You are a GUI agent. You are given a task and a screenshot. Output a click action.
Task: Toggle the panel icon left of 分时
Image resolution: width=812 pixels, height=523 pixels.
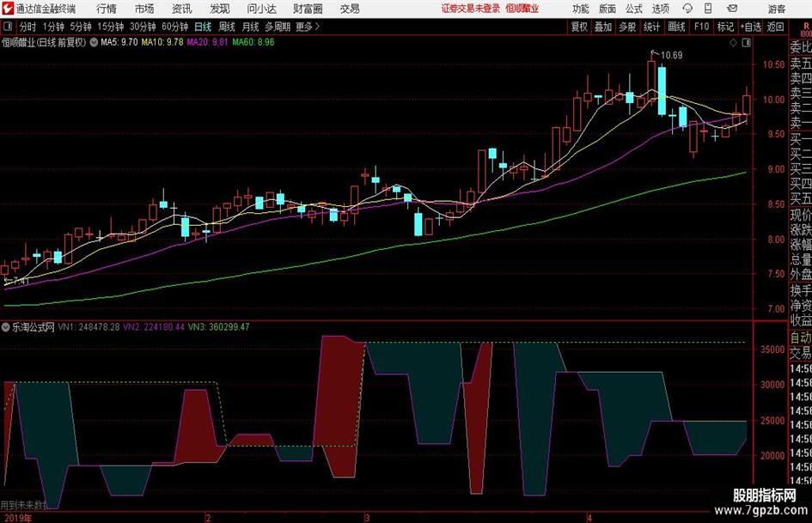pos(8,27)
